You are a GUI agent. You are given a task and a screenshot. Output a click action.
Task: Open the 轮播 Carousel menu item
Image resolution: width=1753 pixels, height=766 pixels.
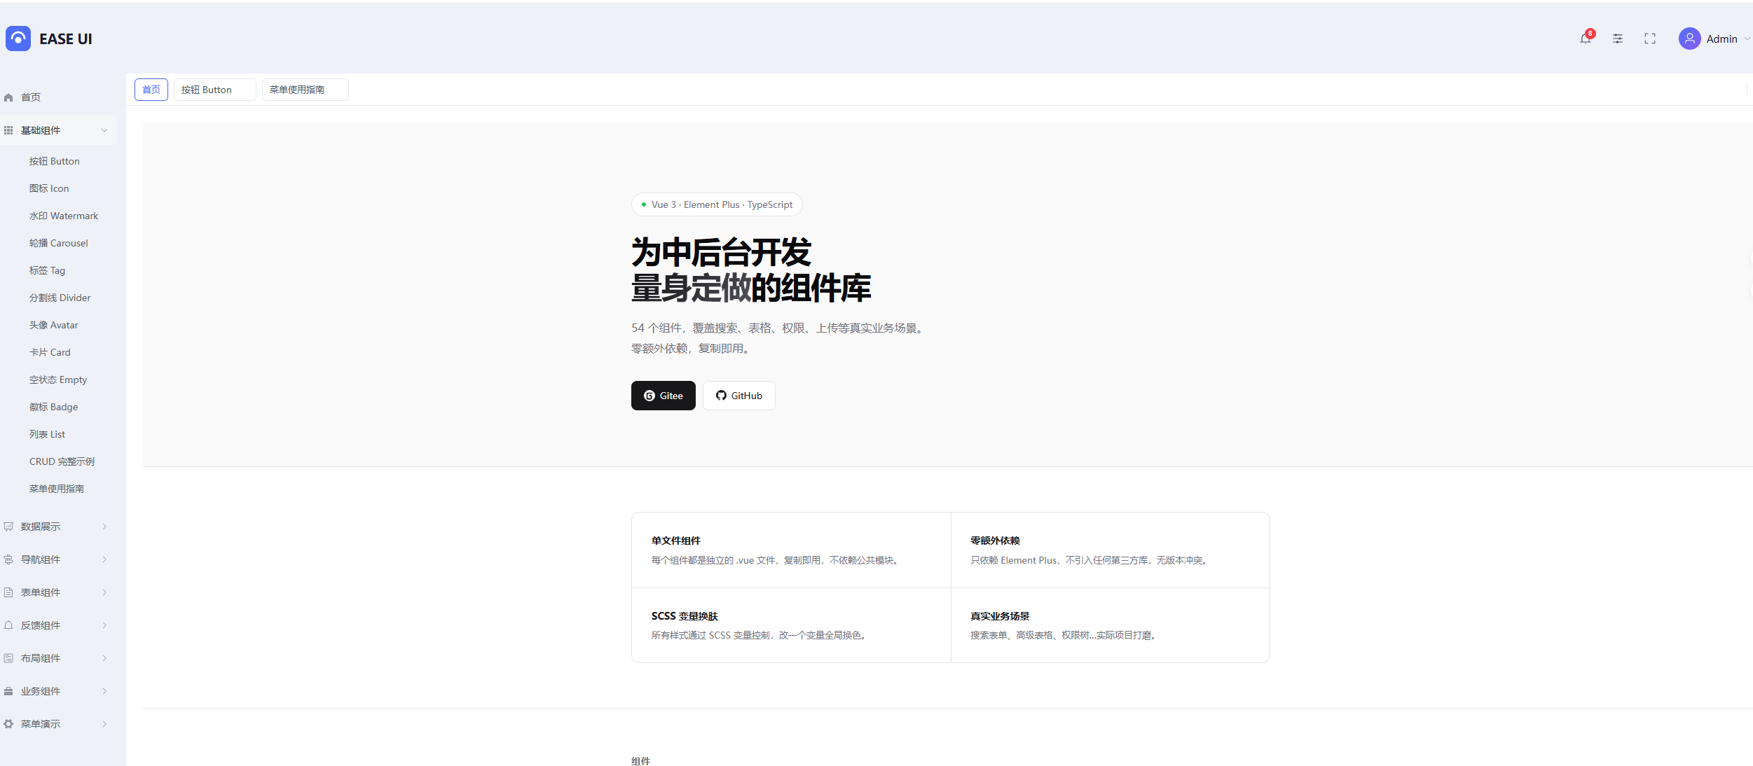tap(59, 242)
